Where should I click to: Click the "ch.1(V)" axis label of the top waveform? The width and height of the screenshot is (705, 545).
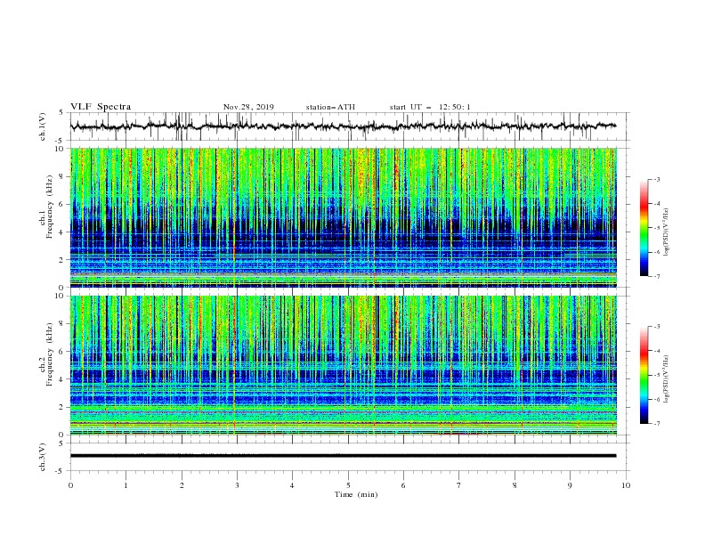(43, 126)
